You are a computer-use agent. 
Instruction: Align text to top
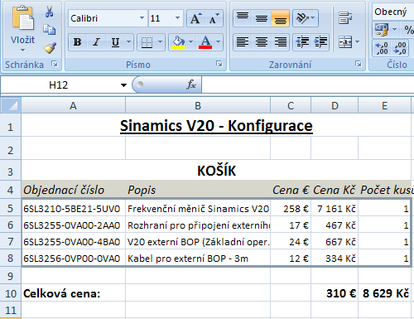click(x=243, y=18)
